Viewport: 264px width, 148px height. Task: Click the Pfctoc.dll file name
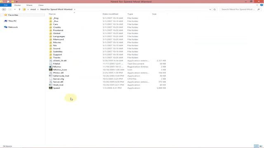tap(58, 73)
